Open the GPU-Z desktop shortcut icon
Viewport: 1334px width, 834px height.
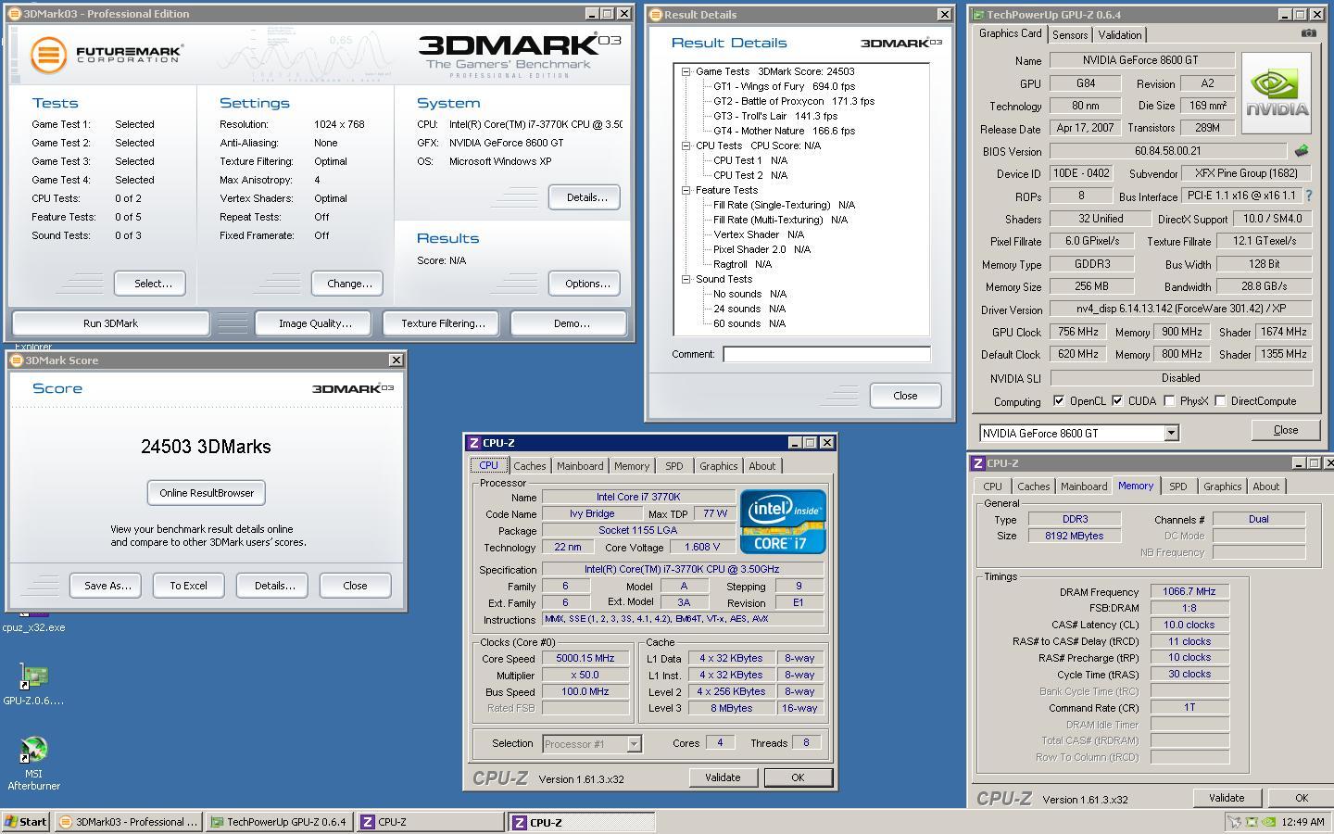(x=33, y=676)
